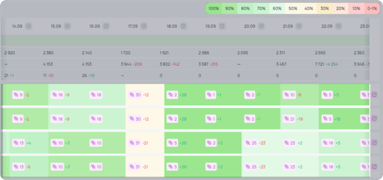Click position badge 21 under 21.09

[289, 119]
